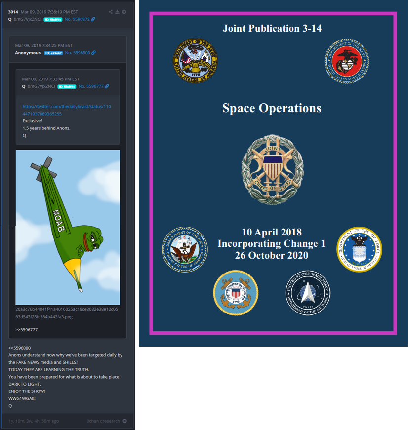
Task: Download post 3014 using the download icon
Action: 117,12
